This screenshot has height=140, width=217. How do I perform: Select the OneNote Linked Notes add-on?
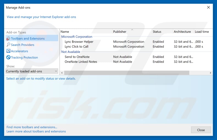[x=81, y=62]
